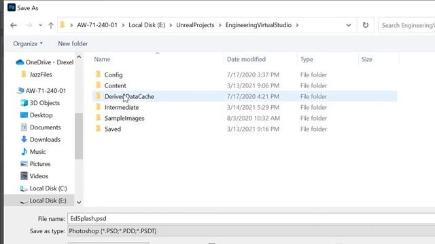Image resolution: width=435 pixels, height=244 pixels.
Task: Click the Config folder icon
Action: 98,74
